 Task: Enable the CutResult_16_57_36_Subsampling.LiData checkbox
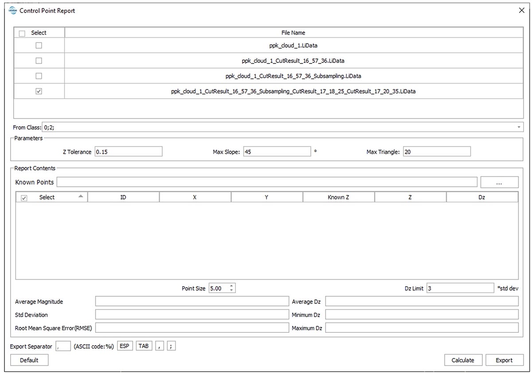[x=39, y=76]
